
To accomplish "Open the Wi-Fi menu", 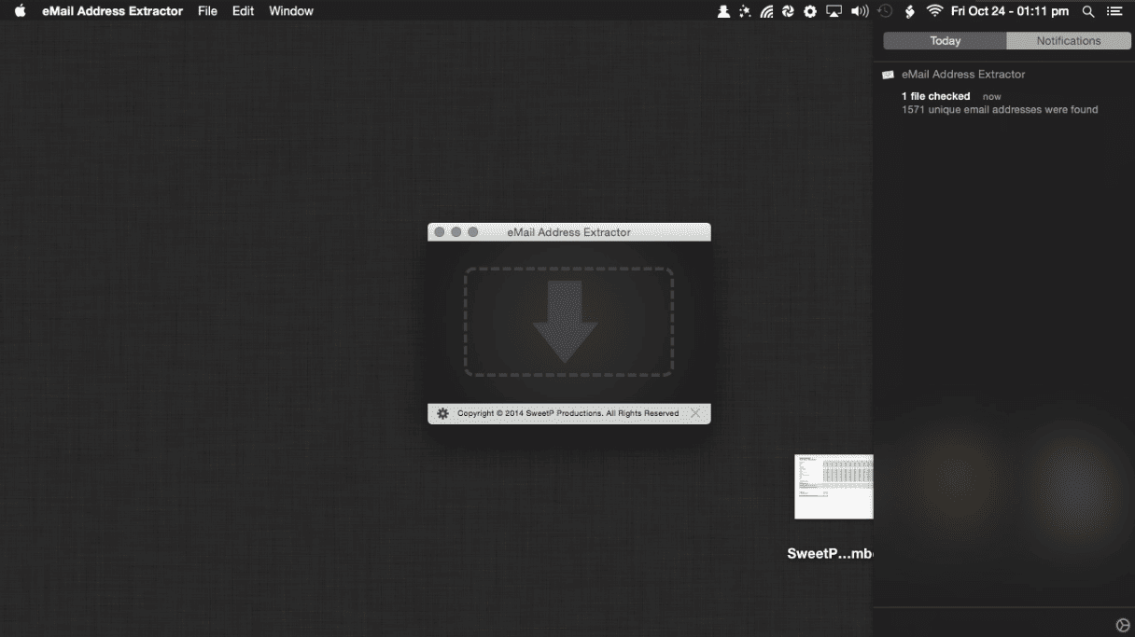I will point(934,11).
